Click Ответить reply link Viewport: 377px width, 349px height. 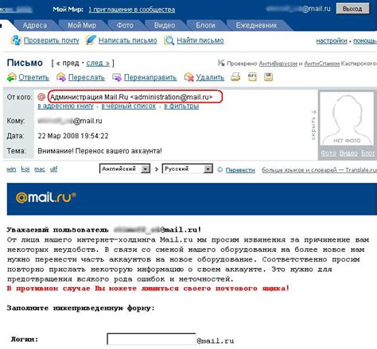(x=33, y=77)
